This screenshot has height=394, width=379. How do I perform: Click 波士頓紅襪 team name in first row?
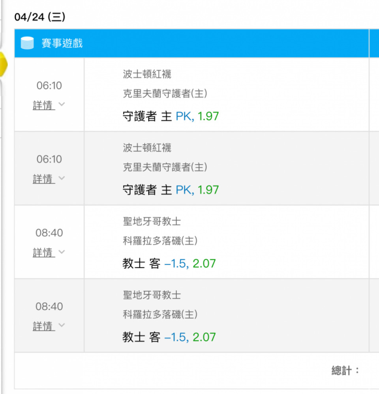[147, 74]
